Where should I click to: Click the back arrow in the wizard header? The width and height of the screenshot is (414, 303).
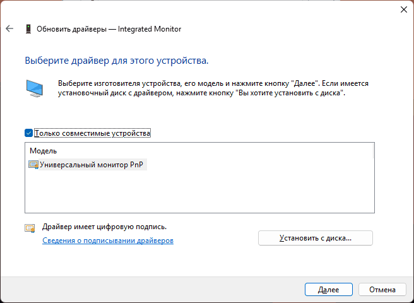coord(9,29)
